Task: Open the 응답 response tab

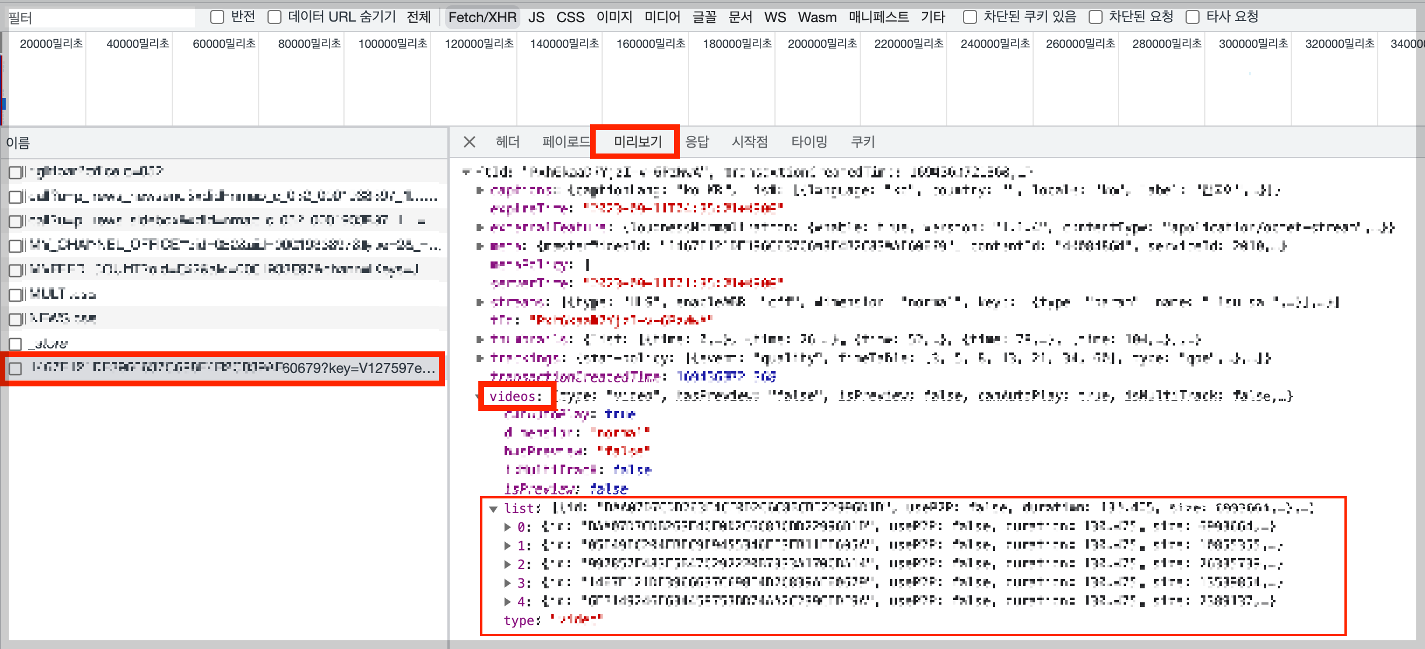Action: [x=696, y=142]
